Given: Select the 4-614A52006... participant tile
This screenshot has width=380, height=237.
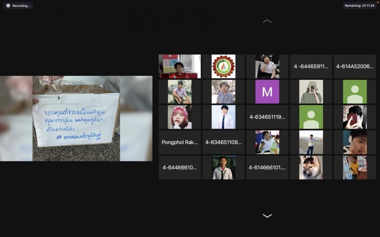Looking at the screenshot, I should tap(355, 66).
